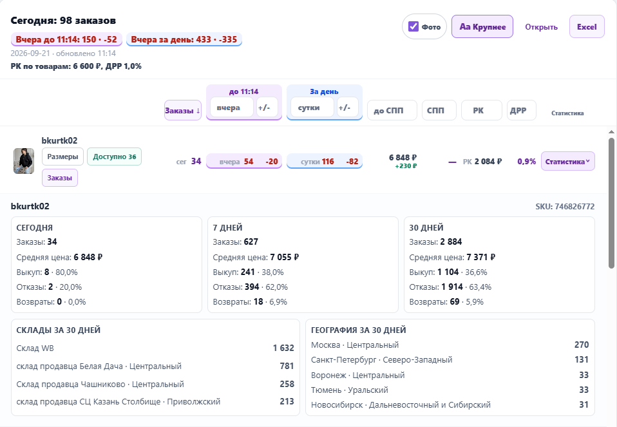The height and width of the screenshot is (427, 617).
Task: Click the Тюмень · Уральский row
Action: point(450,390)
